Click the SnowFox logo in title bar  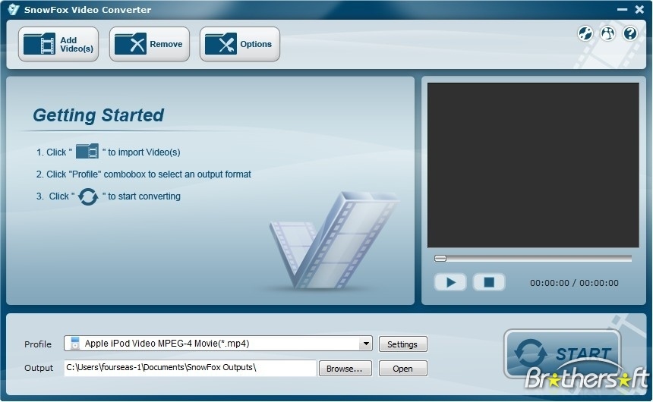(14, 9)
